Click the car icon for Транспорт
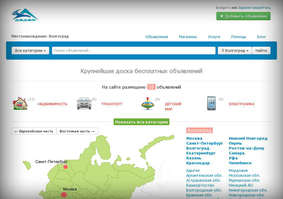 click(84, 103)
